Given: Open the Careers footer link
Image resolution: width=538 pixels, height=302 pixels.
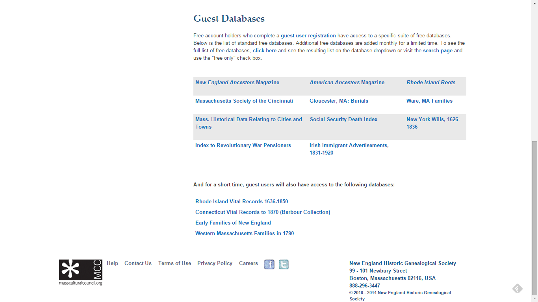Looking at the screenshot, I should [x=249, y=263].
